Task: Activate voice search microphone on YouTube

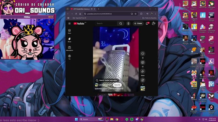Action: [x=128, y=23]
